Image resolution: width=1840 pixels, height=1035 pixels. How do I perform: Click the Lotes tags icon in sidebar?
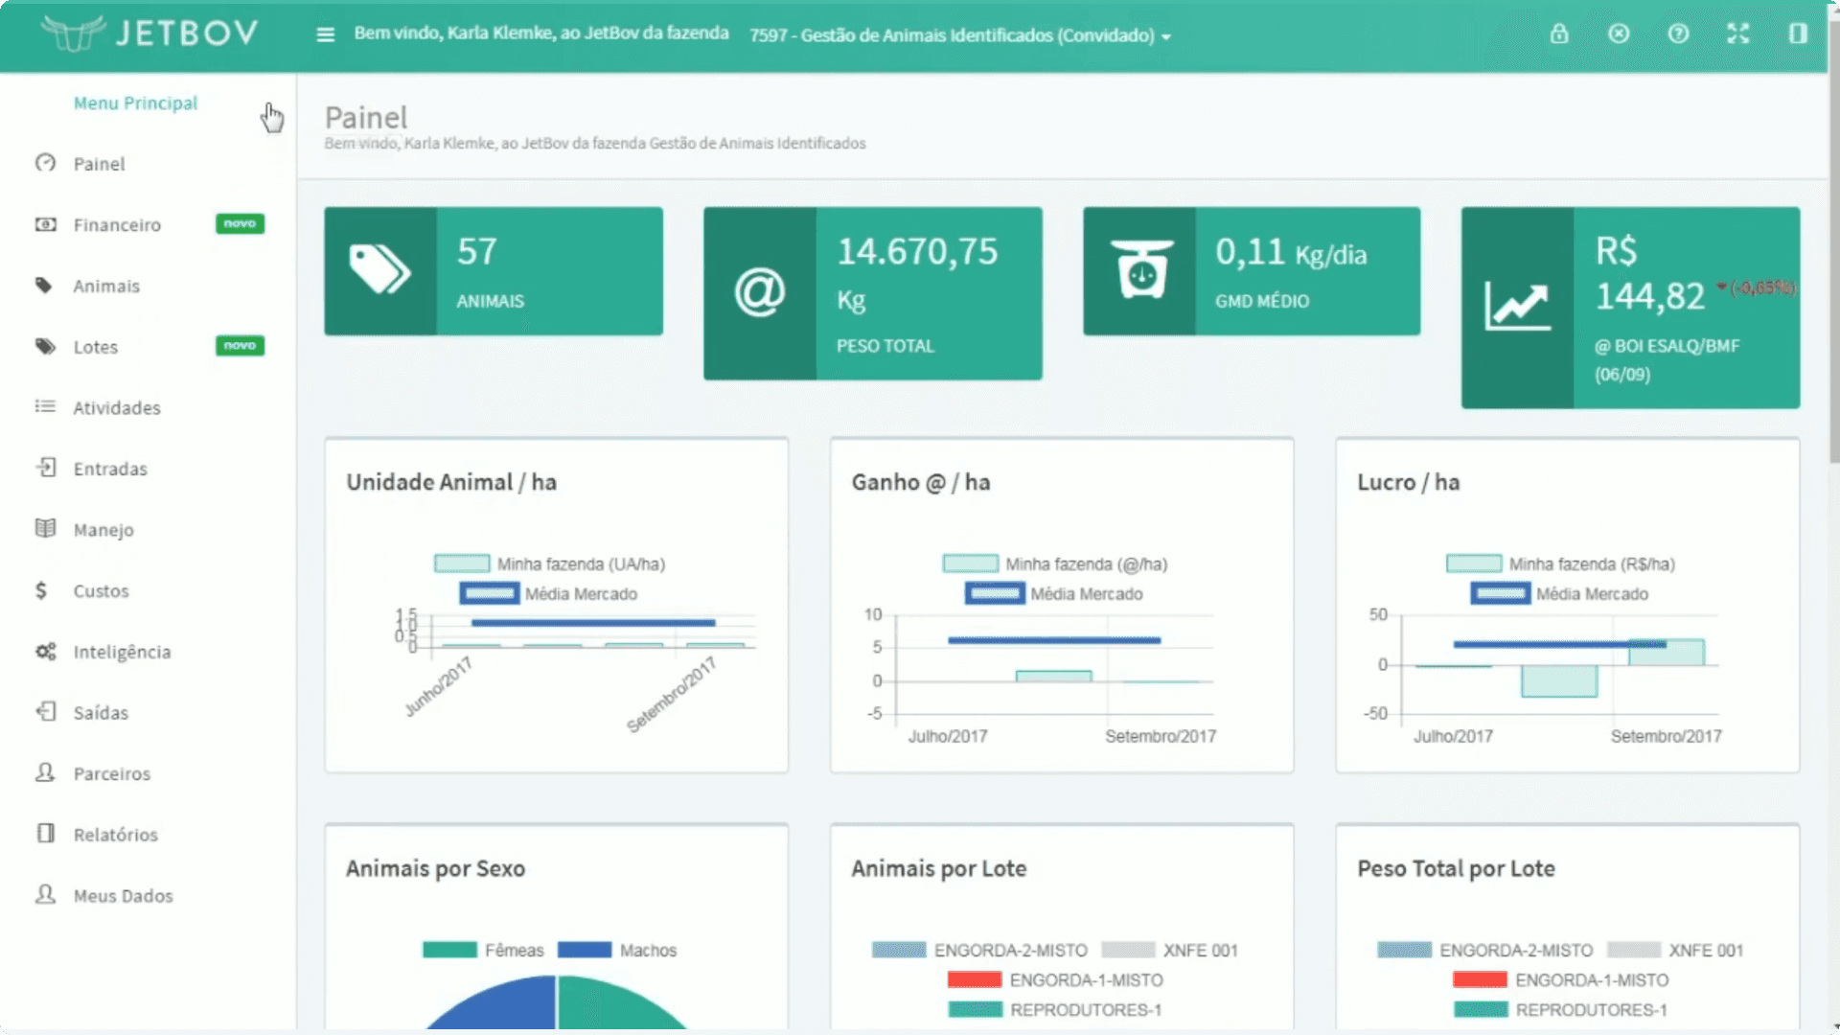click(x=45, y=346)
